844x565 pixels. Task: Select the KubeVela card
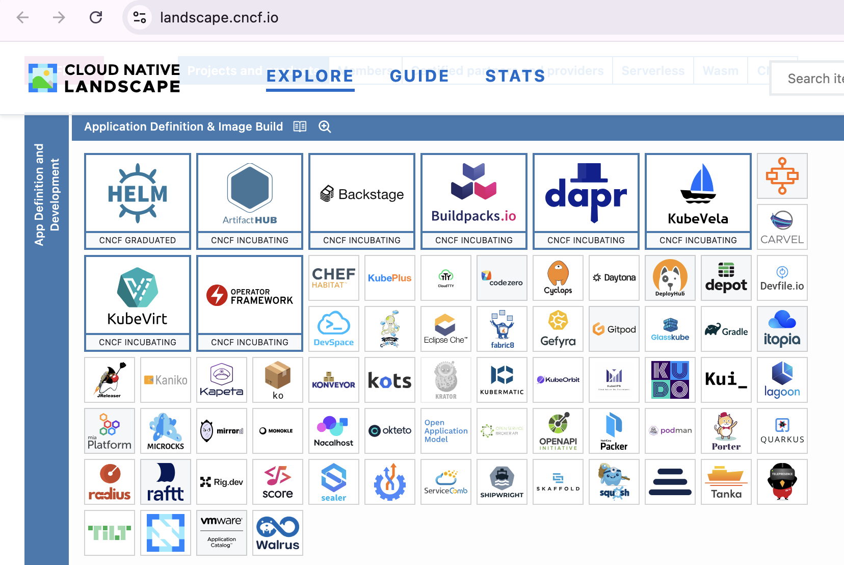tap(698, 201)
